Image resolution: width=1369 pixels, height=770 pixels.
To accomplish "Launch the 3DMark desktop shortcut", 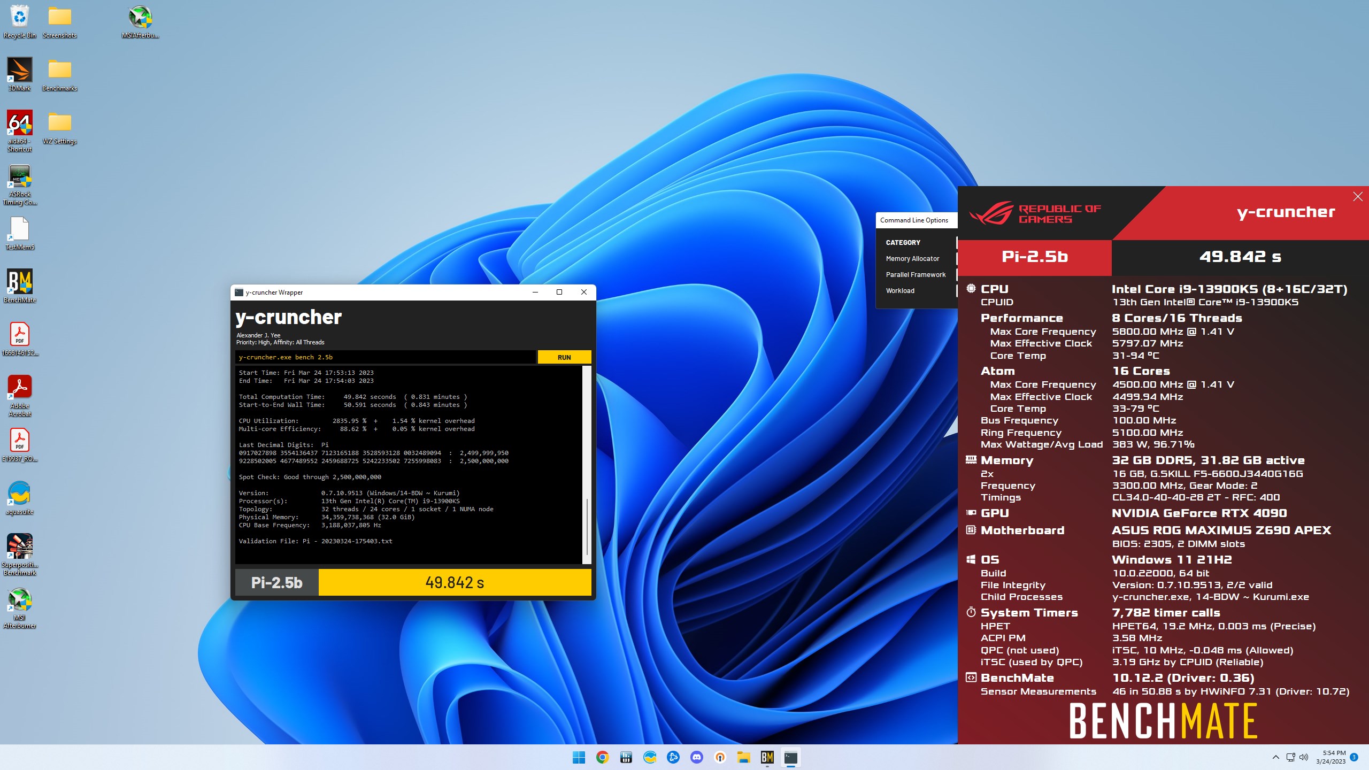I will (x=19, y=74).
